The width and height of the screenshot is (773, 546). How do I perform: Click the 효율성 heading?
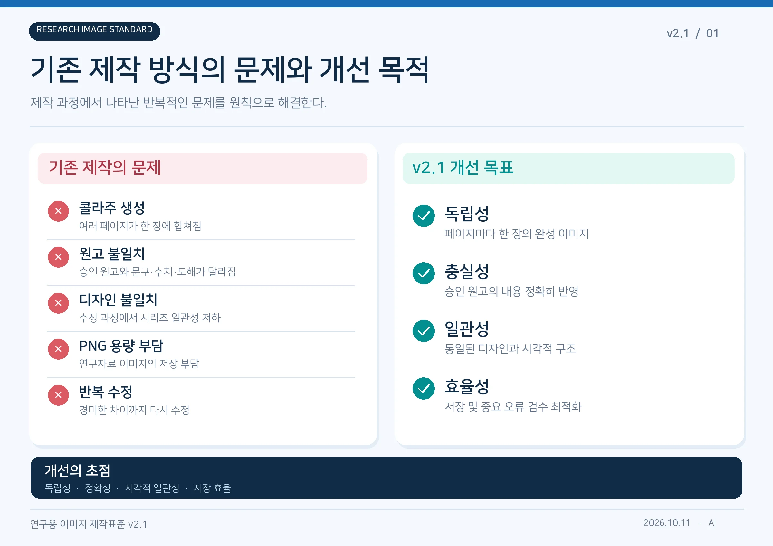click(x=467, y=386)
